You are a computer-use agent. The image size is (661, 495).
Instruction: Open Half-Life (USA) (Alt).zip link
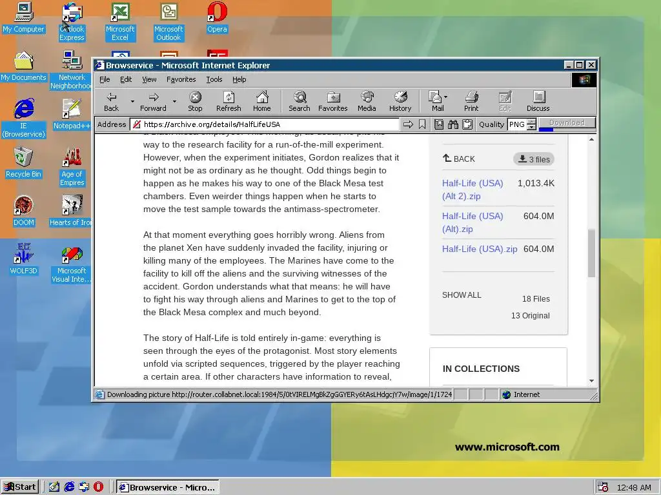click(x=473, y=222)
